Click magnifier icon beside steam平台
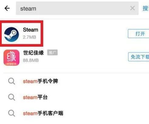Image resolution: width=149 pixels, height=124 pixels. click(x=12, y=97)
